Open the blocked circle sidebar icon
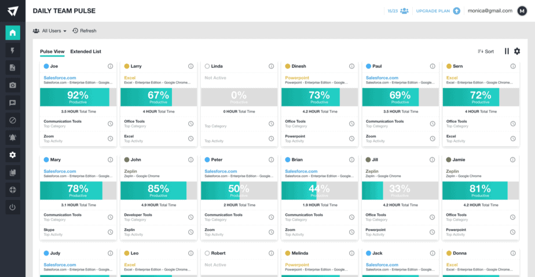Screen dimensions: 535x277 (13, 120)
